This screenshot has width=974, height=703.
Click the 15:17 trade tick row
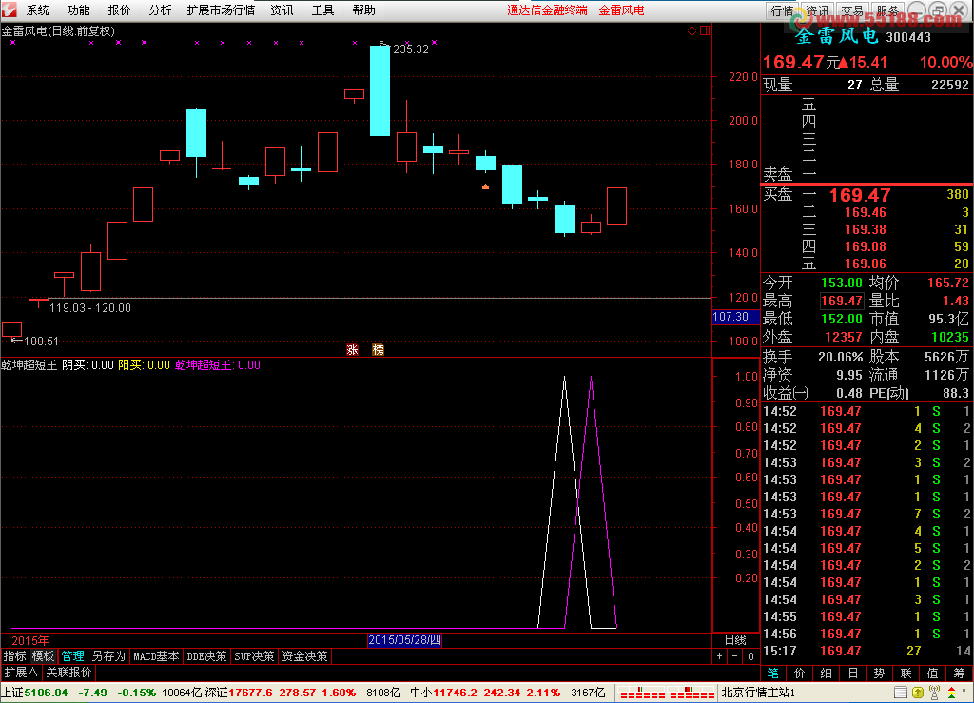(x=867, y=651)
